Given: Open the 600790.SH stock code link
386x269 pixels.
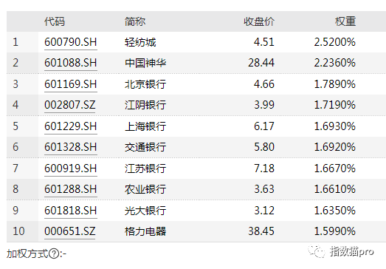Looking at the screenshot, I should [71, 42].
